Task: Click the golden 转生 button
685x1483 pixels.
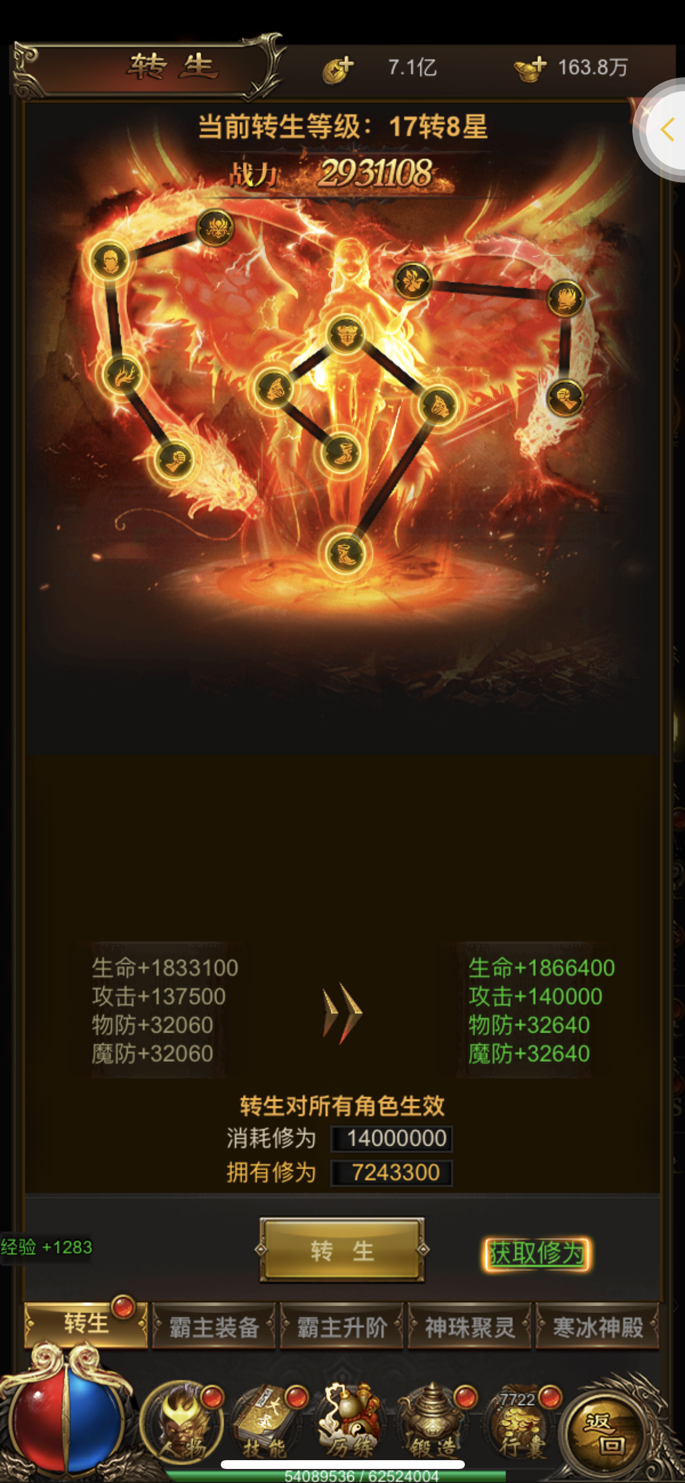Action: [342, 1250]
